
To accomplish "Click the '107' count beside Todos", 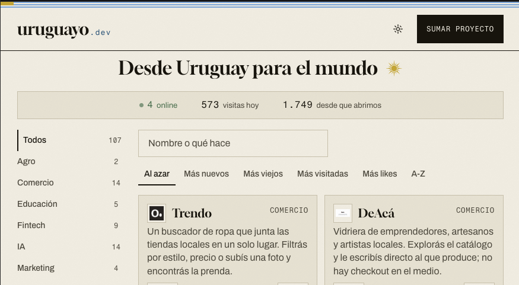I will pyautogui.click(x=115, y=140).
